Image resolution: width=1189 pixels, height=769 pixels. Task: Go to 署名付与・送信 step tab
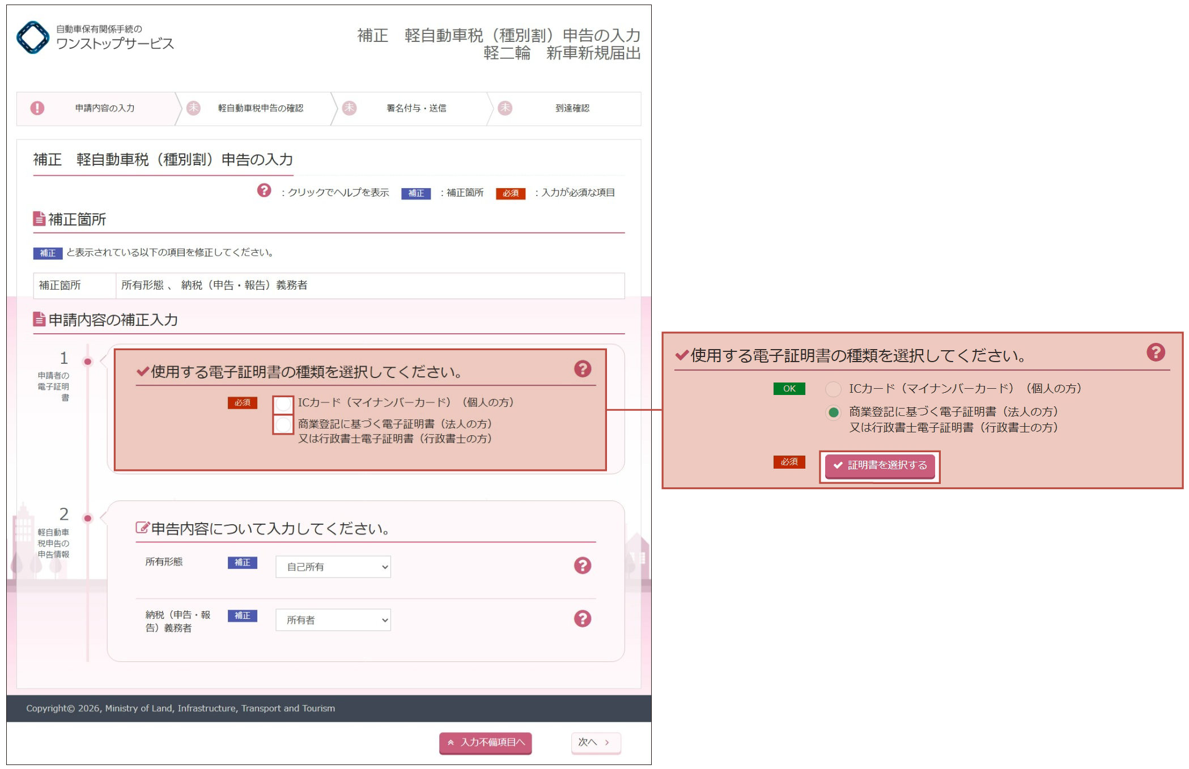416,108
